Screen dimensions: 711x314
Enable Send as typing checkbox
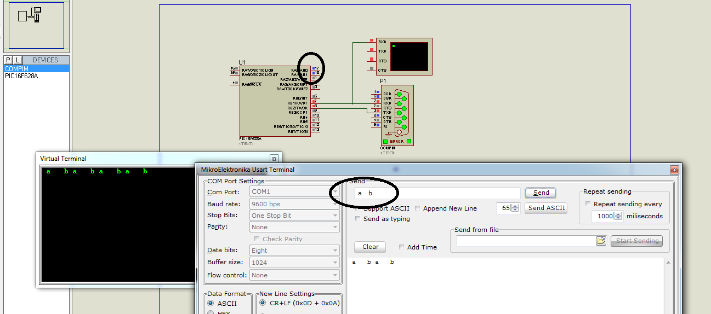(x=358, y=219)
